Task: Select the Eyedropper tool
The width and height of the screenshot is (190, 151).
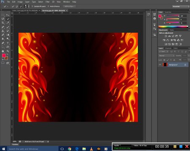Action: (8, 23)
